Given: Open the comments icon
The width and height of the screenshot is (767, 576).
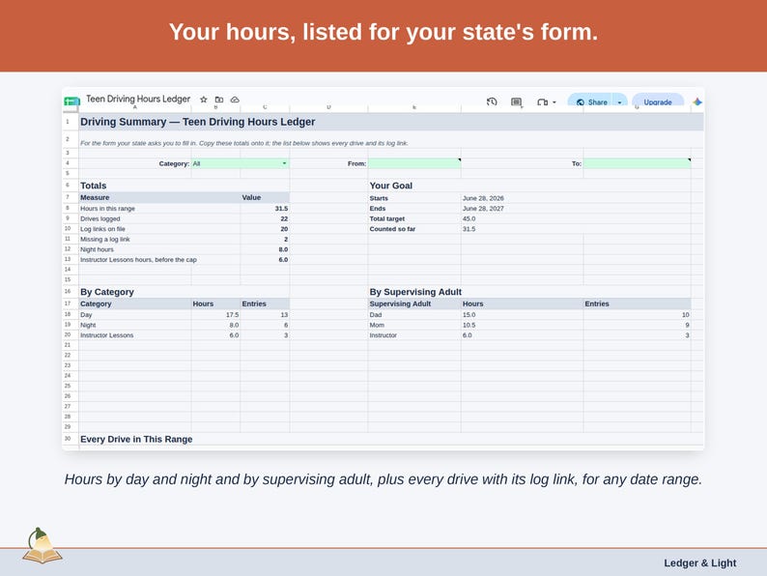Looking at the screenshot, I should 516,101.
